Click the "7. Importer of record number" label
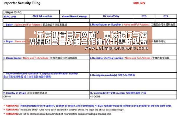The height and width of the screenshot is (116, 177). tap(41, 73)
